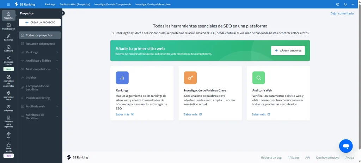Open Marketing Local in the rail
Viewport: 361px width, 163px height.
pos(8,96)
